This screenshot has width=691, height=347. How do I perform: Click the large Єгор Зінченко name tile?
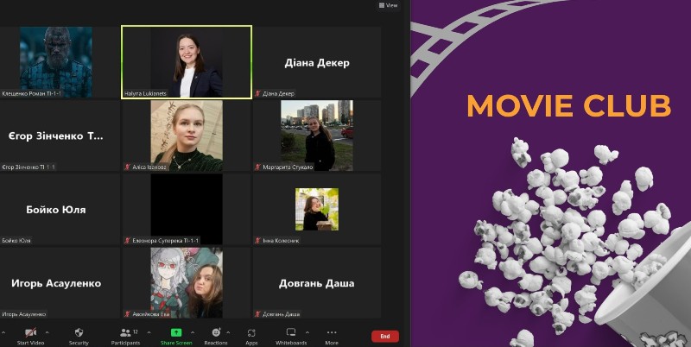coord(60,136)
